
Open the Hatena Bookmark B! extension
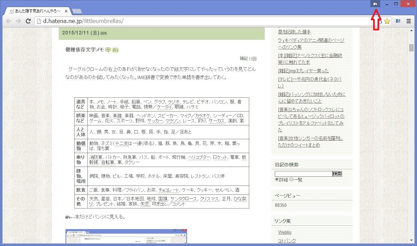(x=398, y=21)
